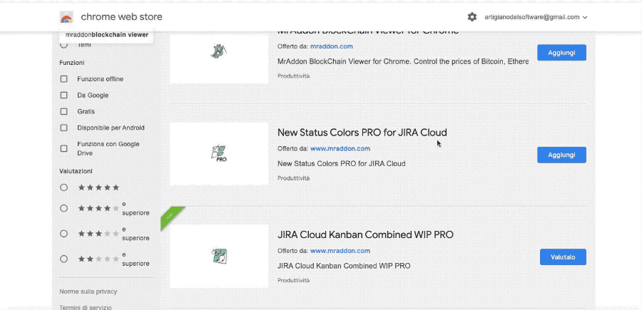Open JIRA Cloud Kanban Combined WIP PRO title
The height and width of the screenshot is (310, 642).
(365, 234)
